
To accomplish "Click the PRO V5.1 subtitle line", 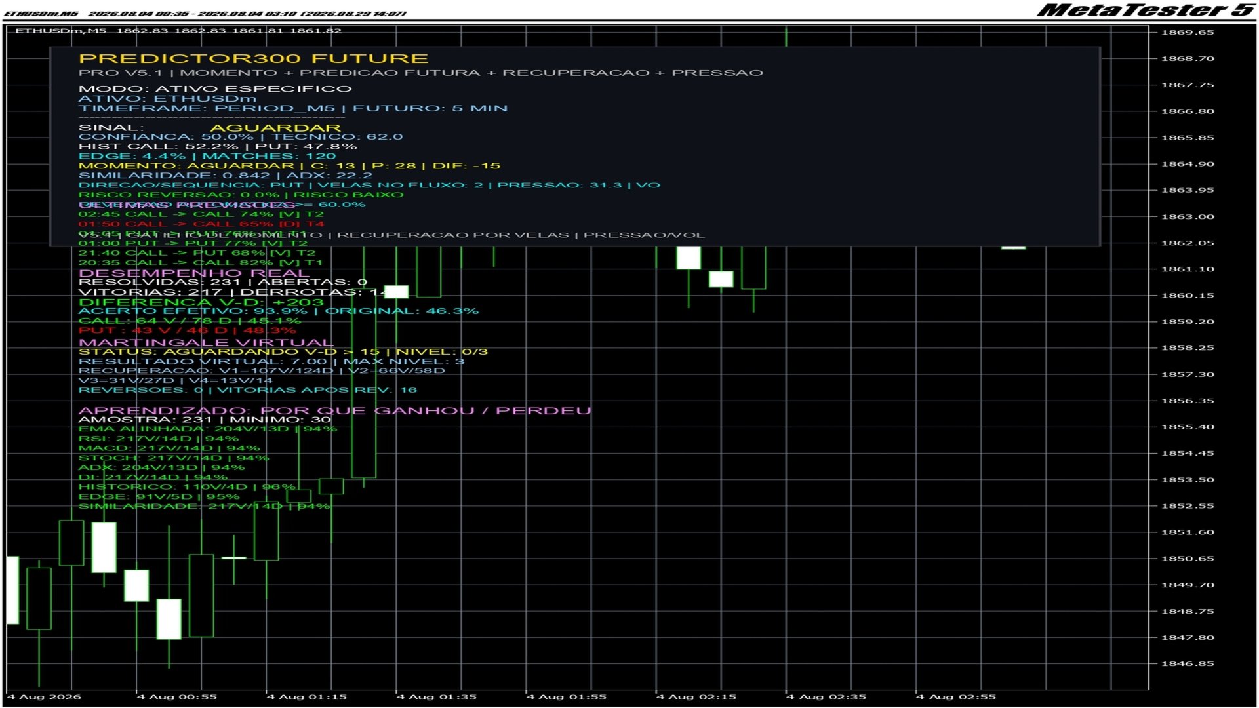I will [x=421, y=73].
